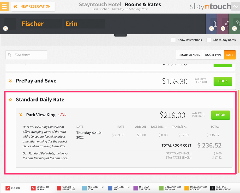
Task: Click the $219.00 average rate
Action: (172, 115)
